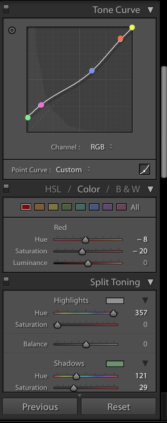Expand the Highlights color picker triangle
This screenshot has height=423, width=167.
coord(145,301)
